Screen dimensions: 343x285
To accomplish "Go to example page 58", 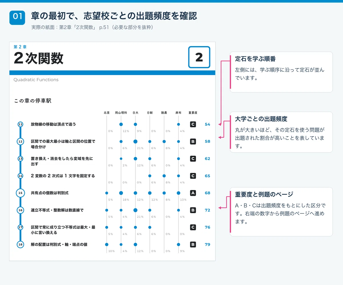I will (208, 141).
